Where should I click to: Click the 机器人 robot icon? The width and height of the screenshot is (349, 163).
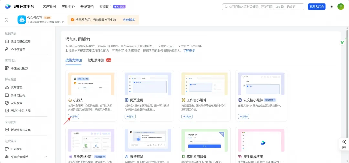(70, 100)
